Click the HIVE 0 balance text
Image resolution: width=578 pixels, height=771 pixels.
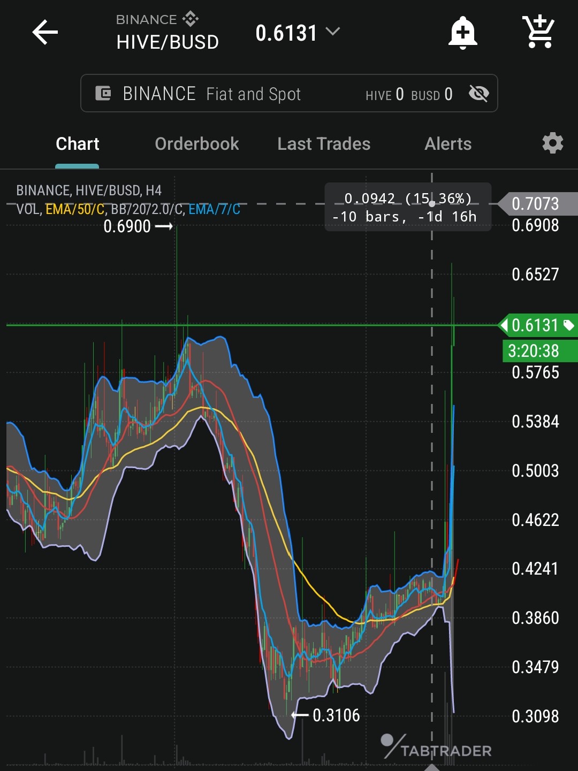385,95
